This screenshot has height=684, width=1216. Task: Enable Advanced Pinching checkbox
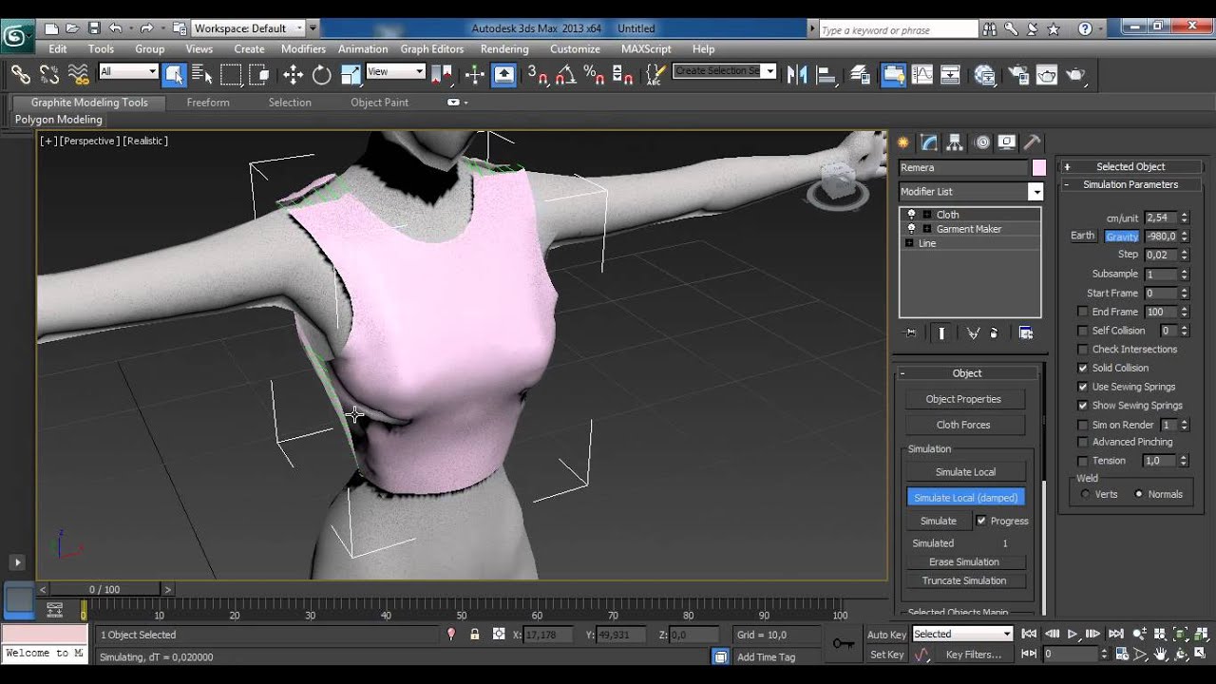click(x=1082, y=442)
